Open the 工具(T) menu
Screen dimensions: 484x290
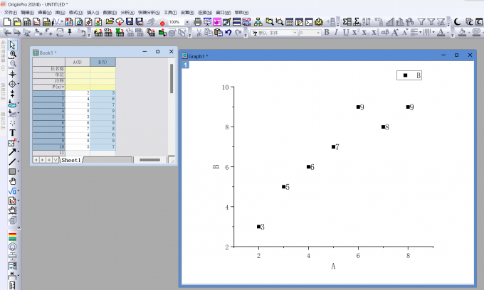pyautogui.click(x=170, y=12)
